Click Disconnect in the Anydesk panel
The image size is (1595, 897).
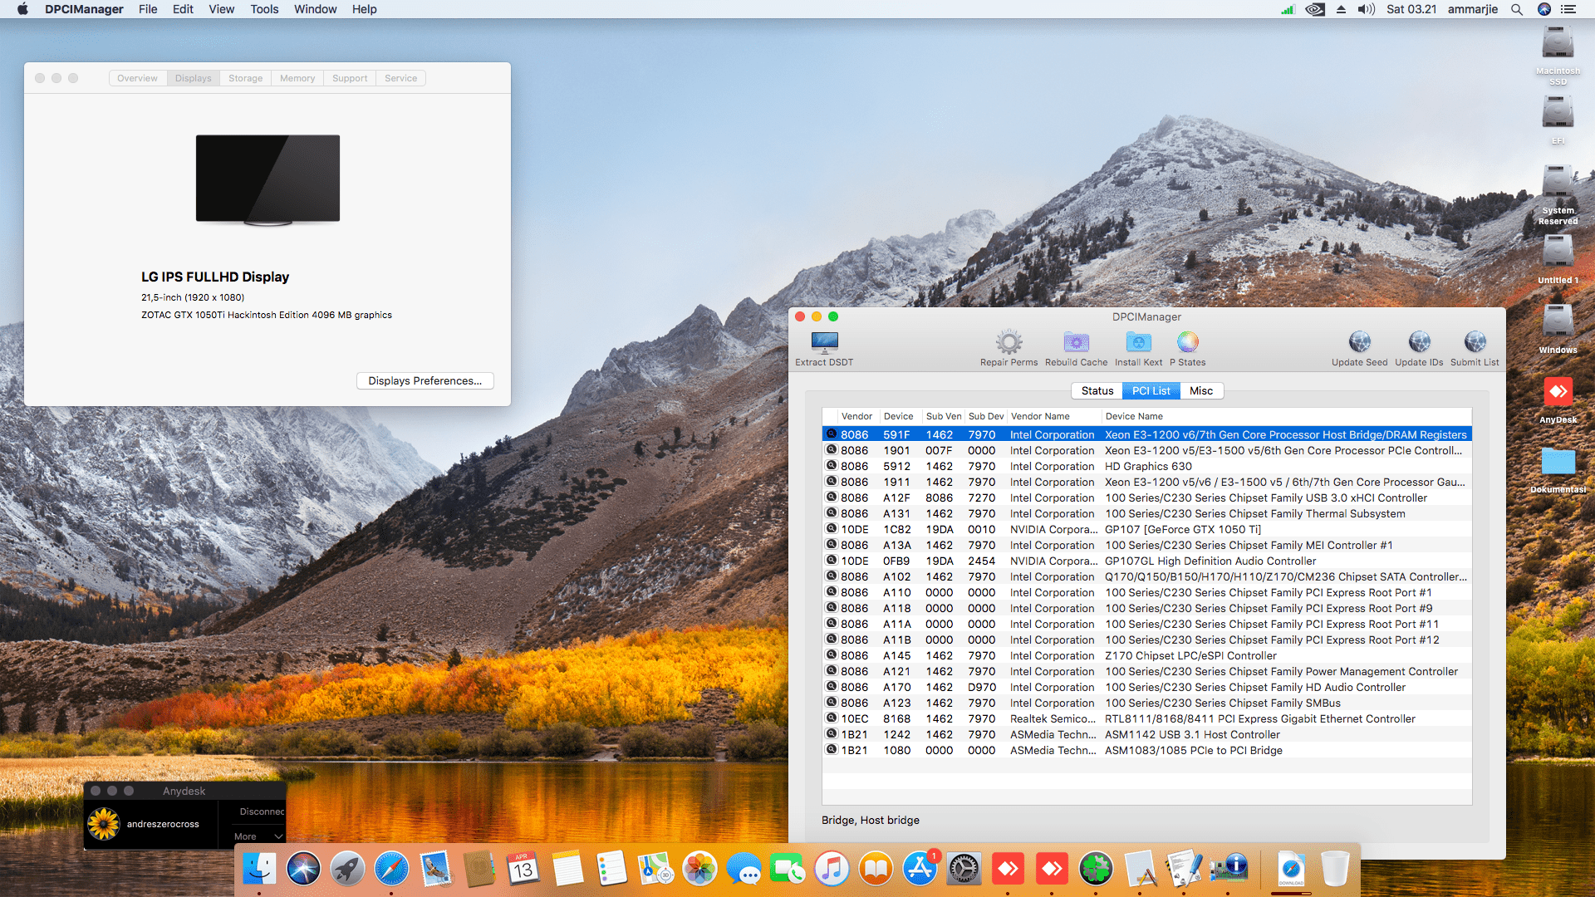(262, 811)
